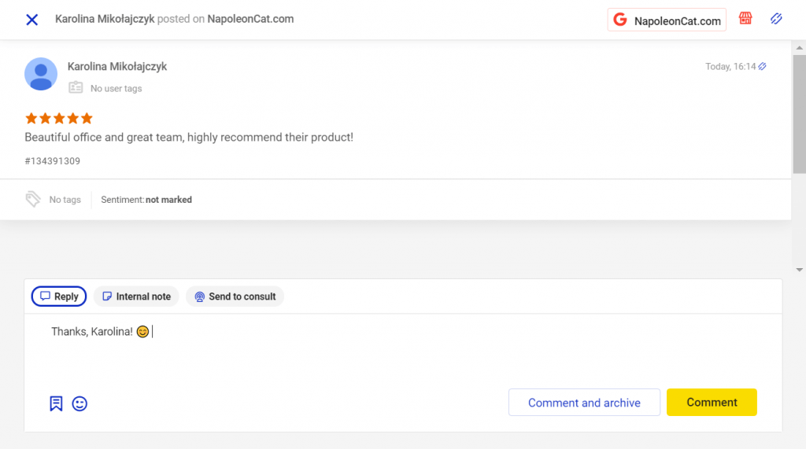806x449 pixels.
Task: Open the Sentiment: not marked selector
Action: pyautogui.click(x=146, y=200)
